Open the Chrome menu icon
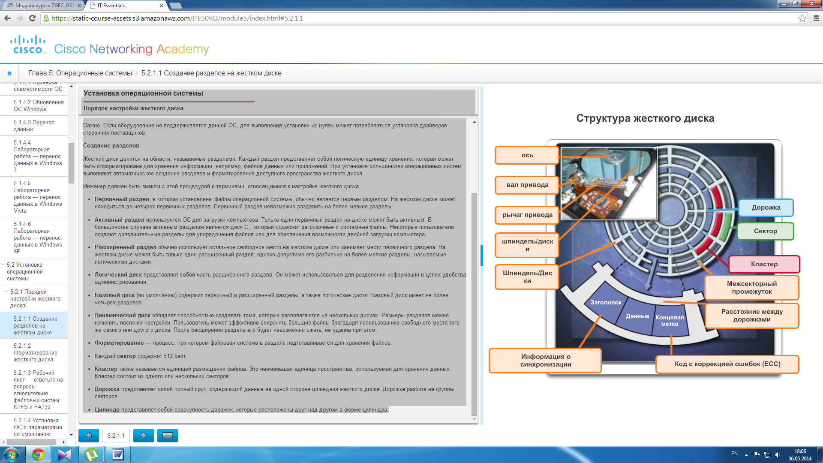The height and width of the screenshot is (463, 823). tap(816, 18)
